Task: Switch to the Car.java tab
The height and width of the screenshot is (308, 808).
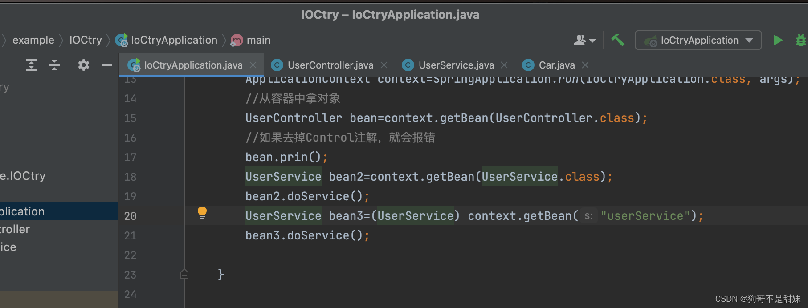Action: 557,65
